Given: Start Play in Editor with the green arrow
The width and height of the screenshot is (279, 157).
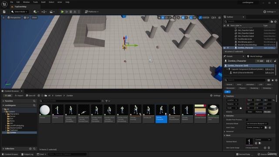Looking at the screenshot, I should [62, 12].
